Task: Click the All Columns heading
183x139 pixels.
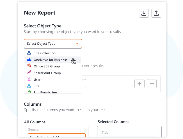Action: point(35,122)
